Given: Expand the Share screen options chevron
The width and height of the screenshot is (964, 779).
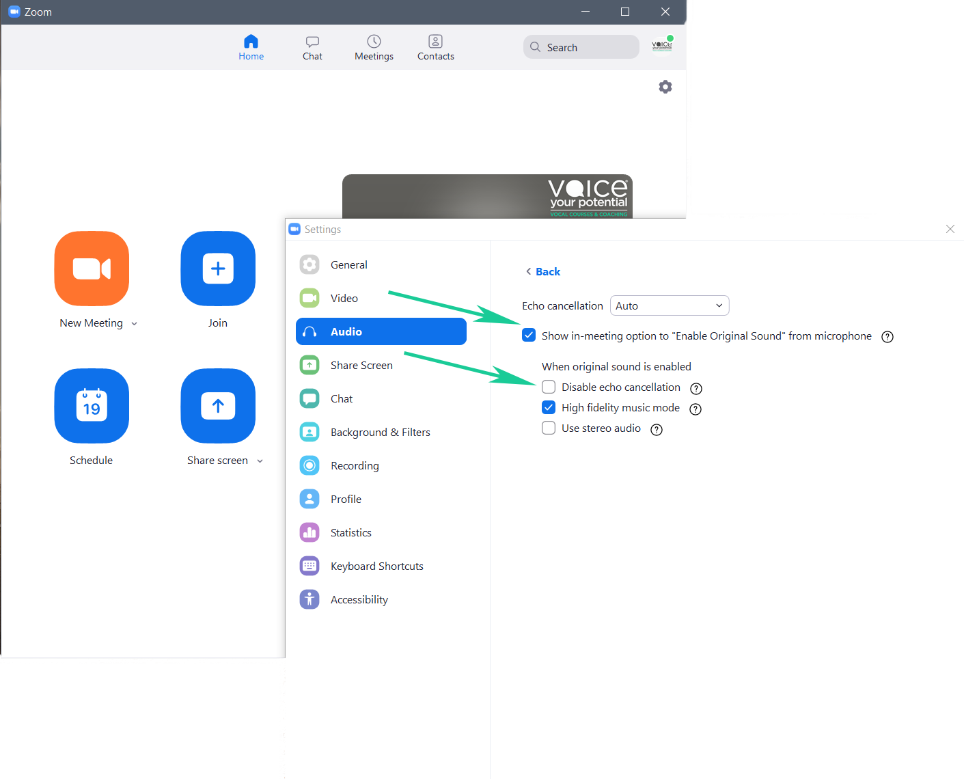Looking at the screenshot, I should tap(260, 461).
